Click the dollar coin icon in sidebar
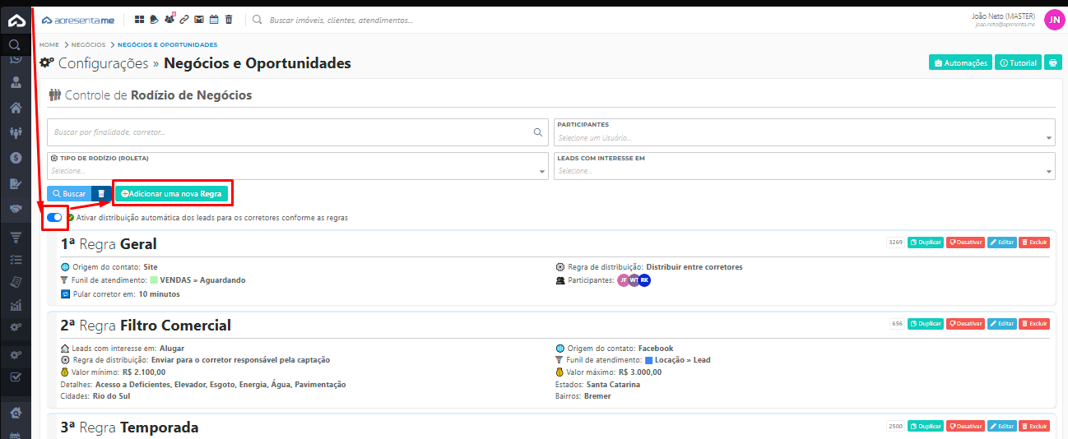1068x439 pixels. pos(15,158)
